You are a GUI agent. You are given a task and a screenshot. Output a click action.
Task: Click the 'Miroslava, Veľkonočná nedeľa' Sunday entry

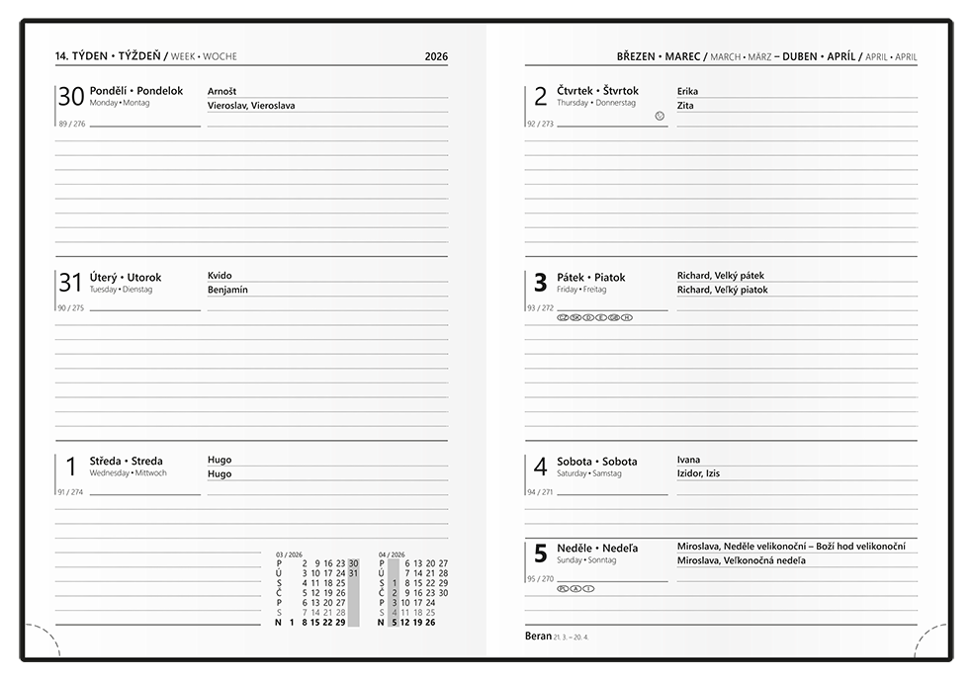[741, 560]
